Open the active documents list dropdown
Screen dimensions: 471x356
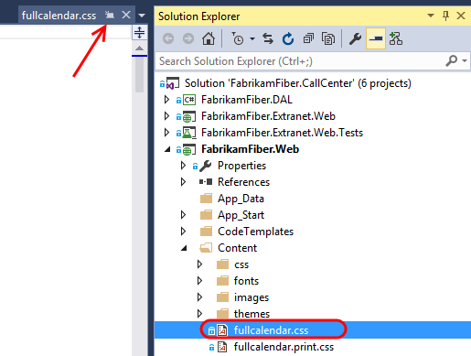(142, 16)
